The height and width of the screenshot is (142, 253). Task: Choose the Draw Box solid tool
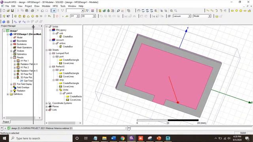pos(15,16)
